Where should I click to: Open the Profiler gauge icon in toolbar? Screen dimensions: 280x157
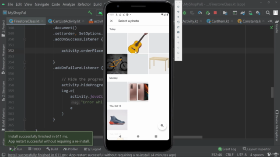coord(199,13)
